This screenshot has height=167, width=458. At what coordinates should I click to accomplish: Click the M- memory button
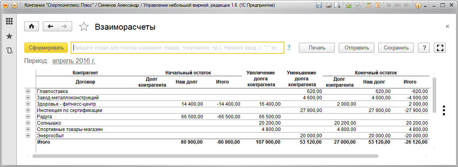407,5
